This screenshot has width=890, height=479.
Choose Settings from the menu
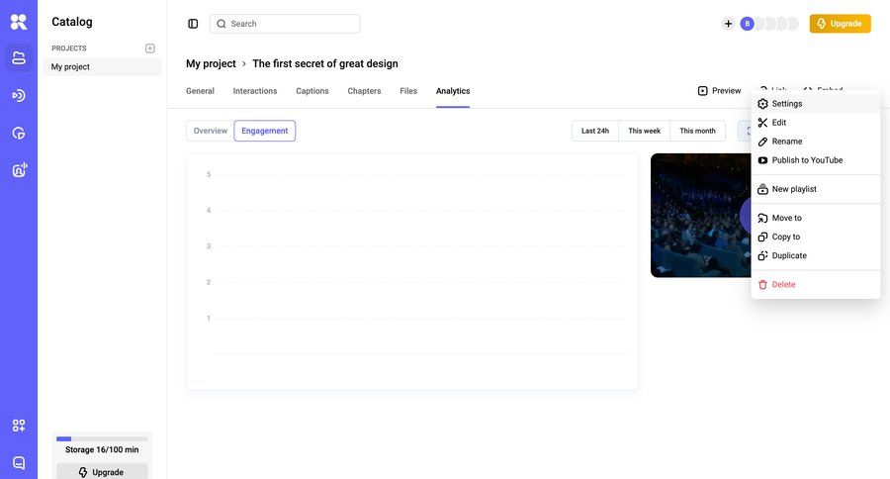pyautogui.click(x=816, y=104)
